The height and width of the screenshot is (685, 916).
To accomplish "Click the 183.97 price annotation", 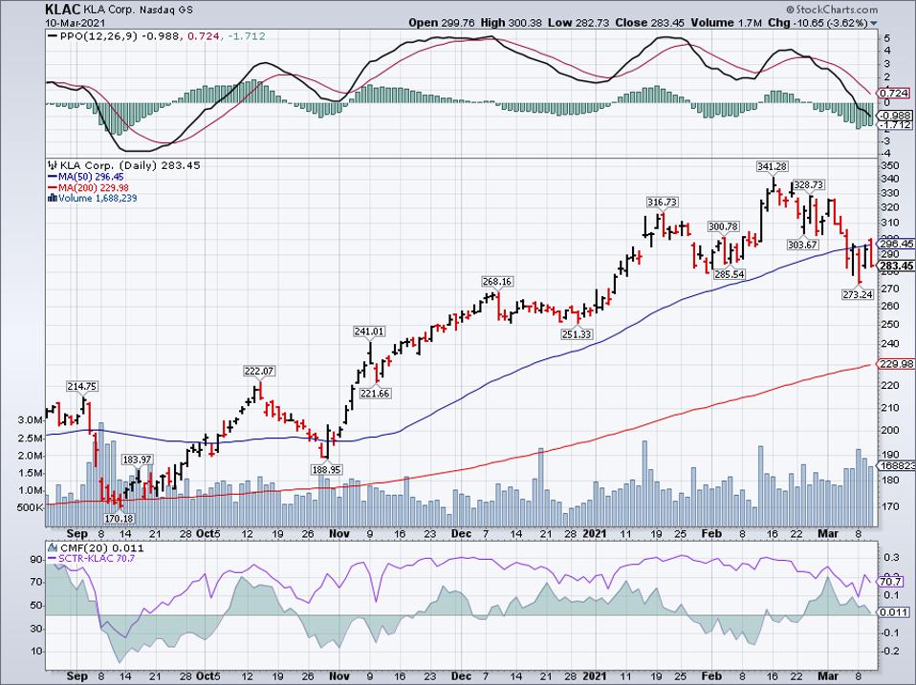I will [x=137, y=460].
